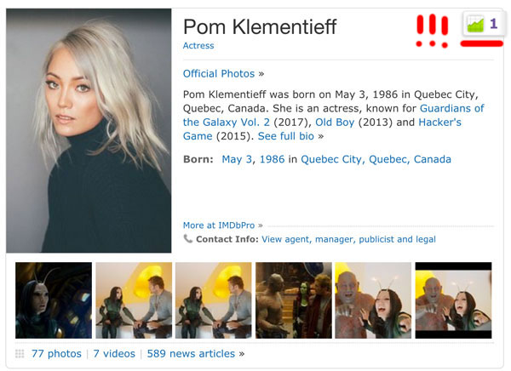Open the first Mantis close-up thumbnail

coord(54,300)
